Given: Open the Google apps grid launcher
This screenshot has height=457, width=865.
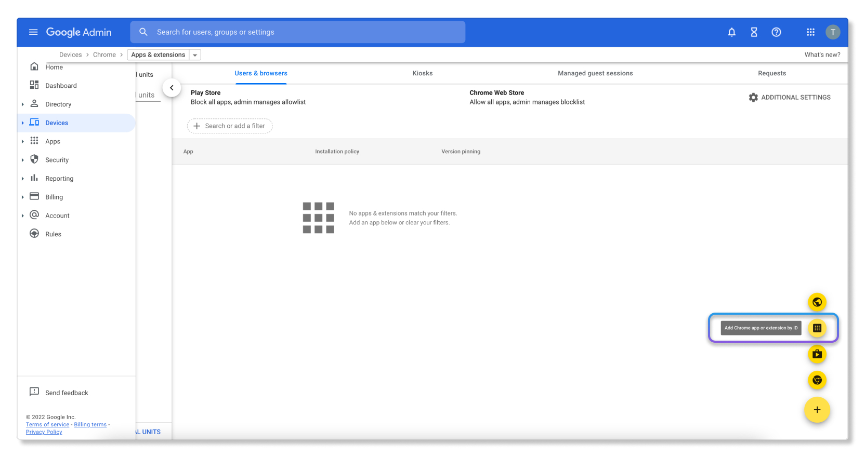Looking at the screenshot, I should [810, 32].
